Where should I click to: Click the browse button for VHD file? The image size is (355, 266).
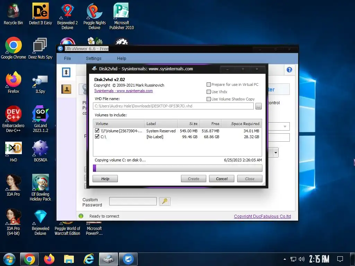[259, 106]
